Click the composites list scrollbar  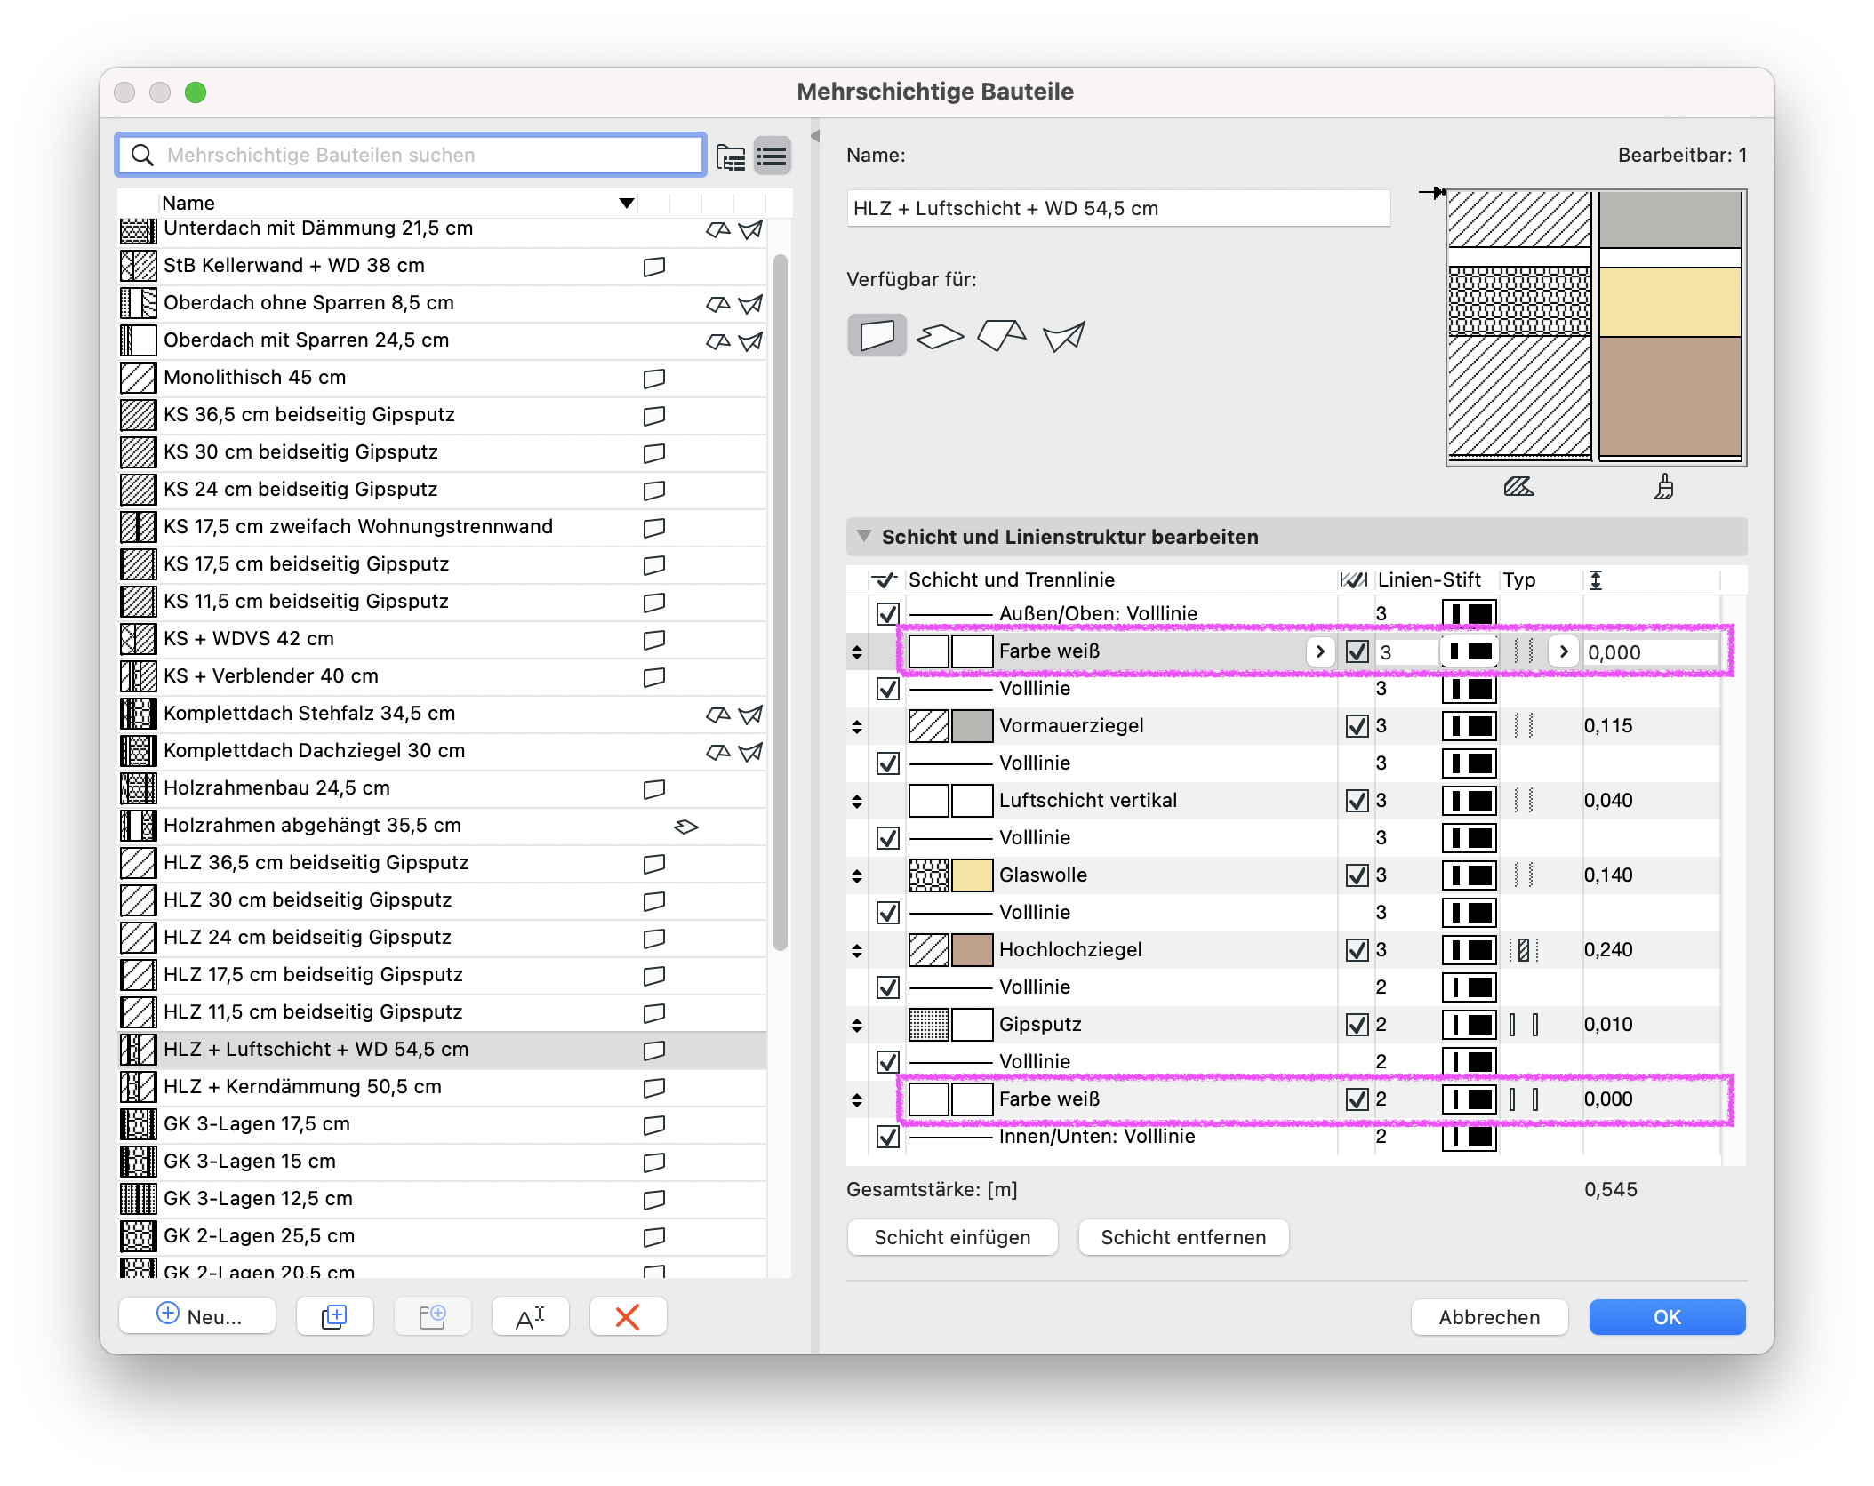780,603
